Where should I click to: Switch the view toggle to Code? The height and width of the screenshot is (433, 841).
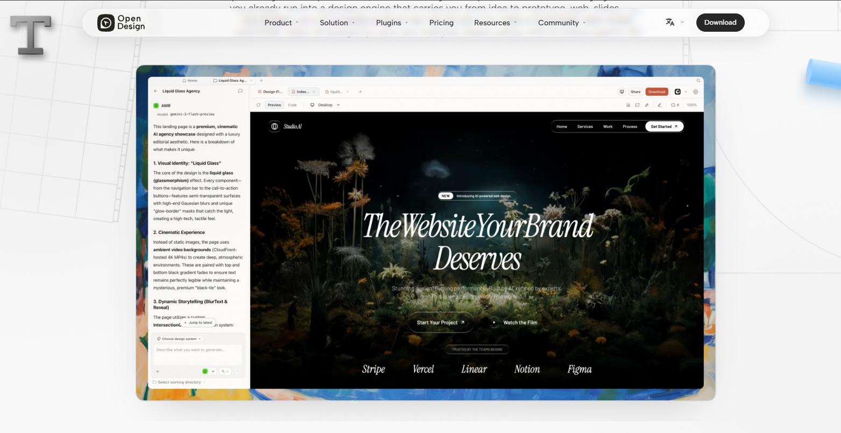point(292,105)
